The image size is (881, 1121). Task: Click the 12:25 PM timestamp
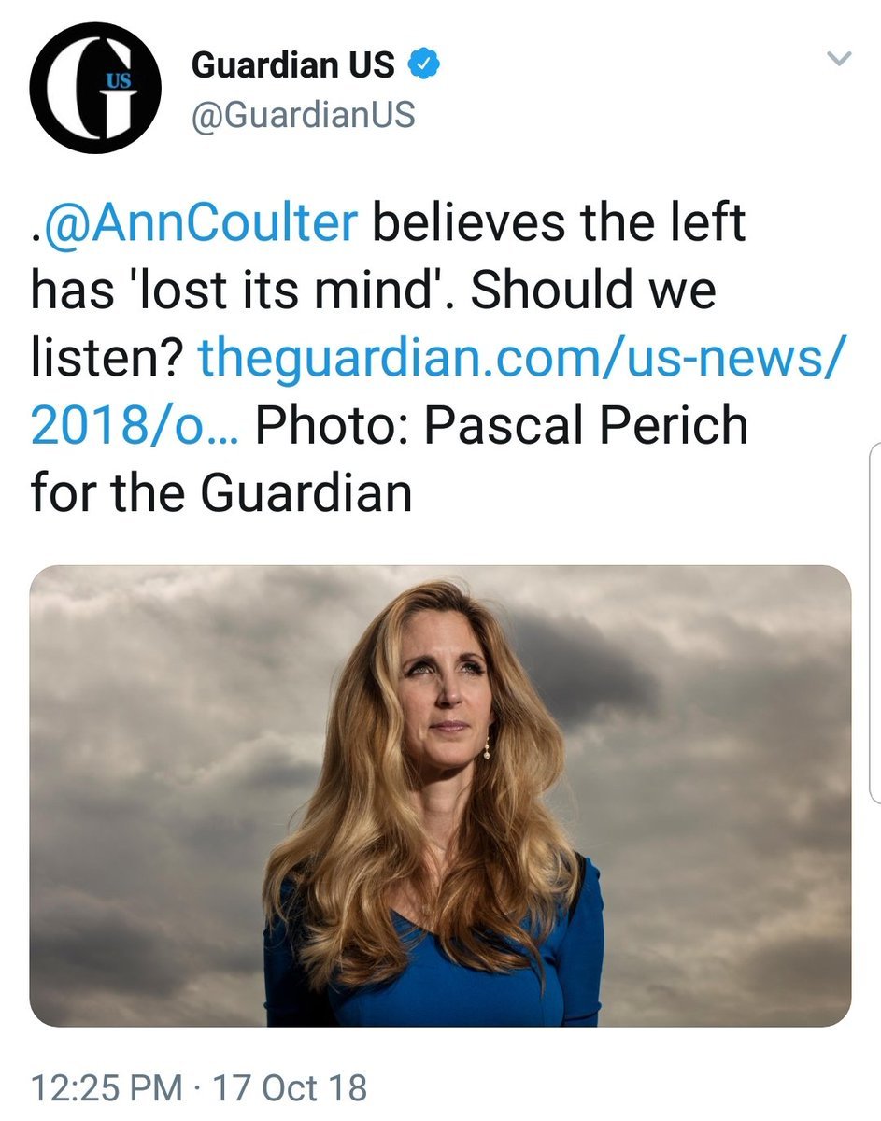pos(107,1088)
